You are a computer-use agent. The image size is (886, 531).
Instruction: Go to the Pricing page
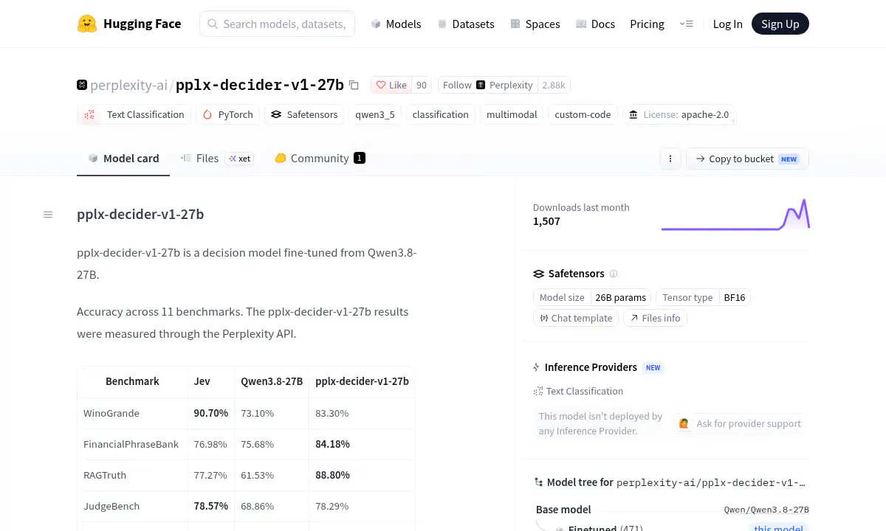[x=647, y=24]
